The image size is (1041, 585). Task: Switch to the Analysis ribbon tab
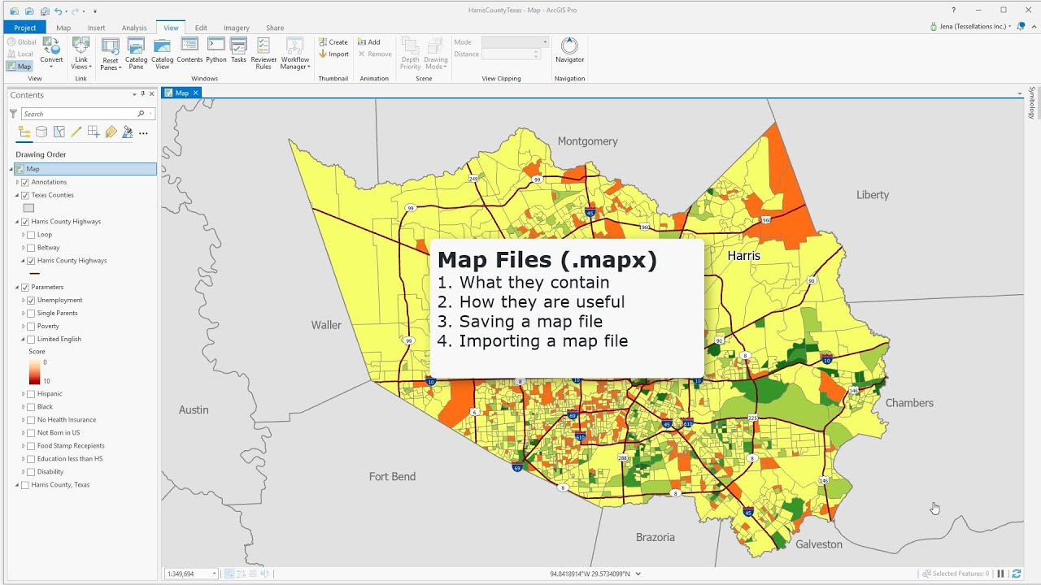click(x=134, y=28)
